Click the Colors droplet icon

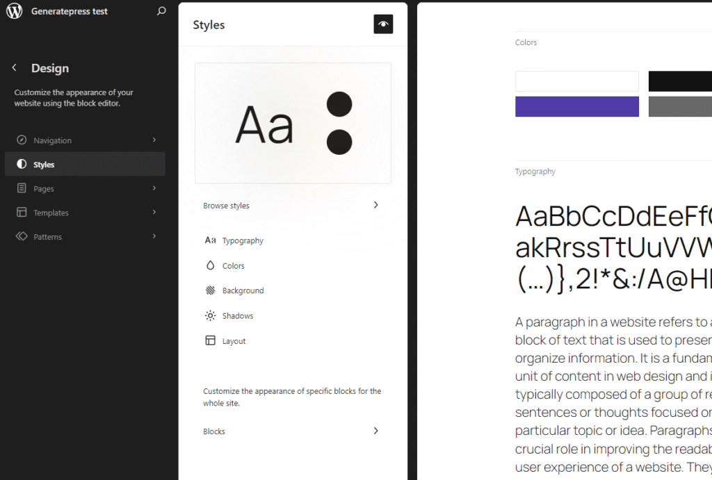coord(210,265)
